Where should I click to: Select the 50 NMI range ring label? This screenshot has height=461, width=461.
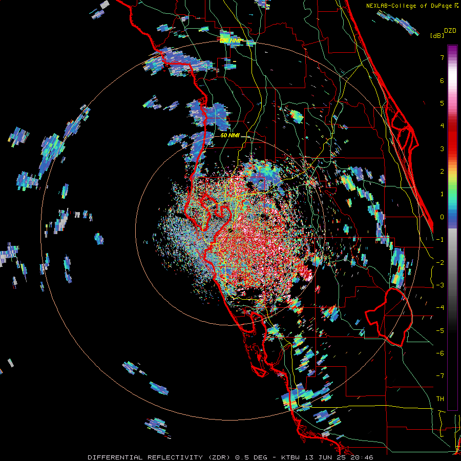pyautogui.click(x=230, y=136)
